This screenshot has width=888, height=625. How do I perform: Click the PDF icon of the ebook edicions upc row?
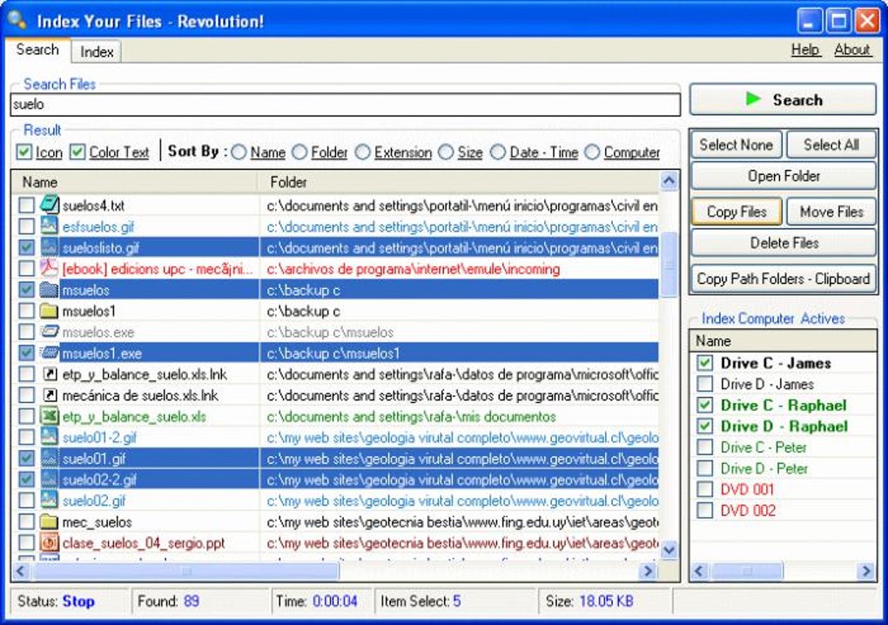(x=50, y=268)
